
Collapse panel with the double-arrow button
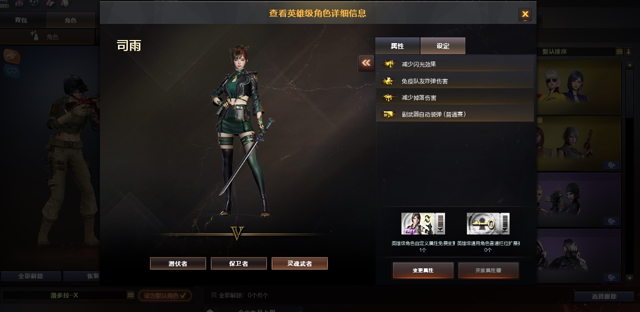click(x=366, y=63)
